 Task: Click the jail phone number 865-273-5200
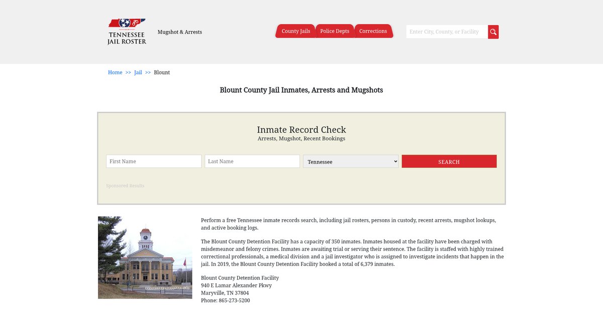234,300
